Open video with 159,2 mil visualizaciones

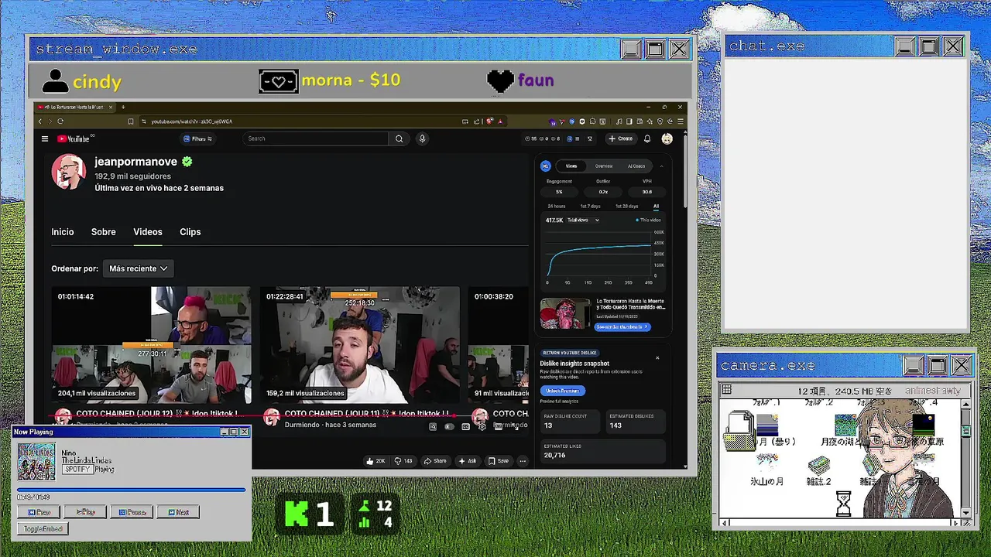360,345
